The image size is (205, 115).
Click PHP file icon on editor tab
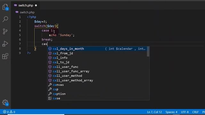[15, 5]
